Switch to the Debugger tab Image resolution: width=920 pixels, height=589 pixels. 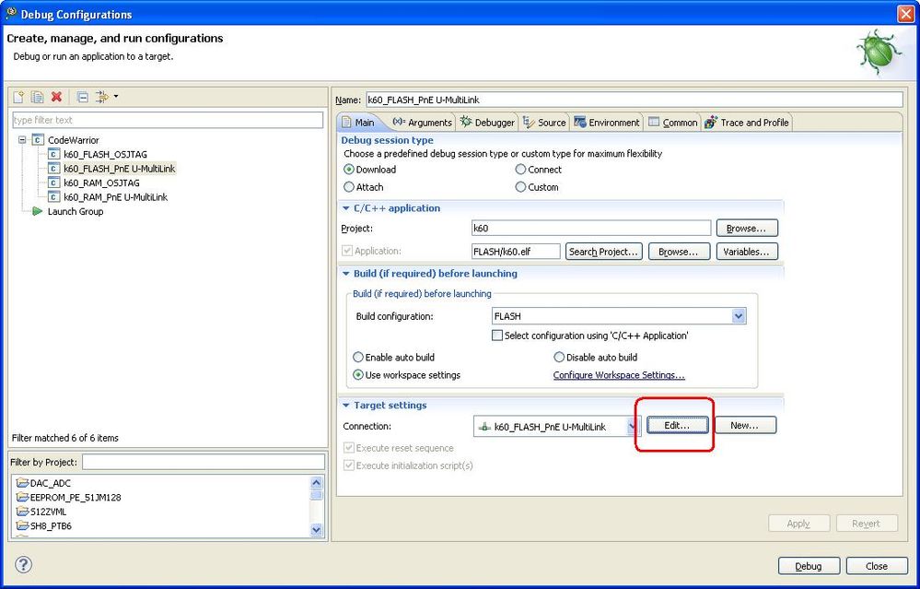(487, 123)
